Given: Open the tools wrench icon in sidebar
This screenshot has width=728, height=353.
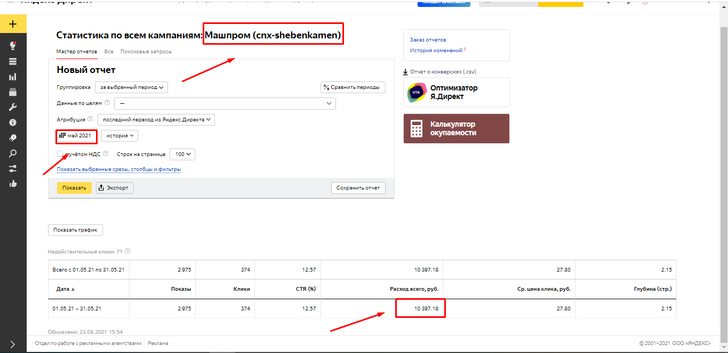Looking at the screenshot, I should pos(13,106).
